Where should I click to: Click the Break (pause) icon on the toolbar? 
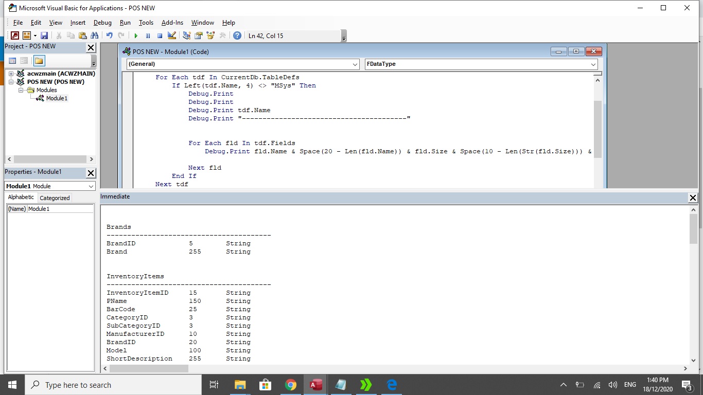[x=148, y=35]
